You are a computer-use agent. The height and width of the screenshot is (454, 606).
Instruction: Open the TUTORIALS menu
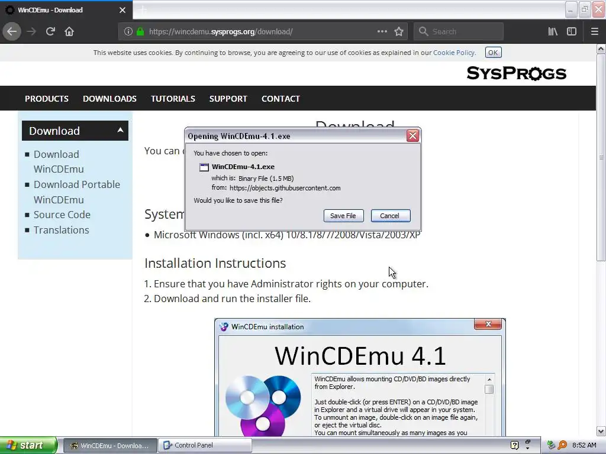point(173,99)
